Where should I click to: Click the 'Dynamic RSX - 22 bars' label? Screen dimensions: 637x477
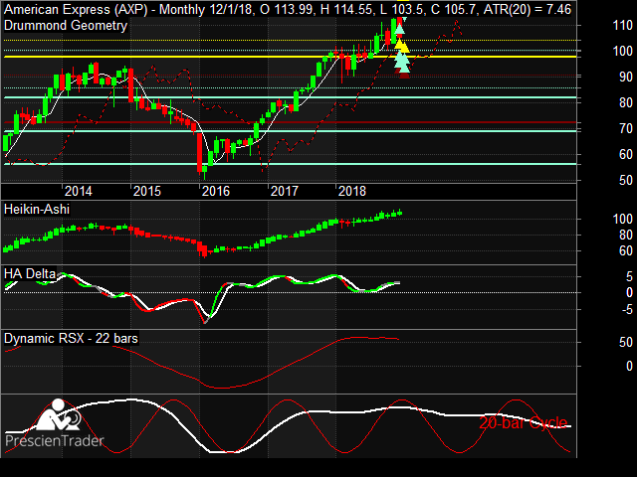pyautogui.click(x=71, y=338)
